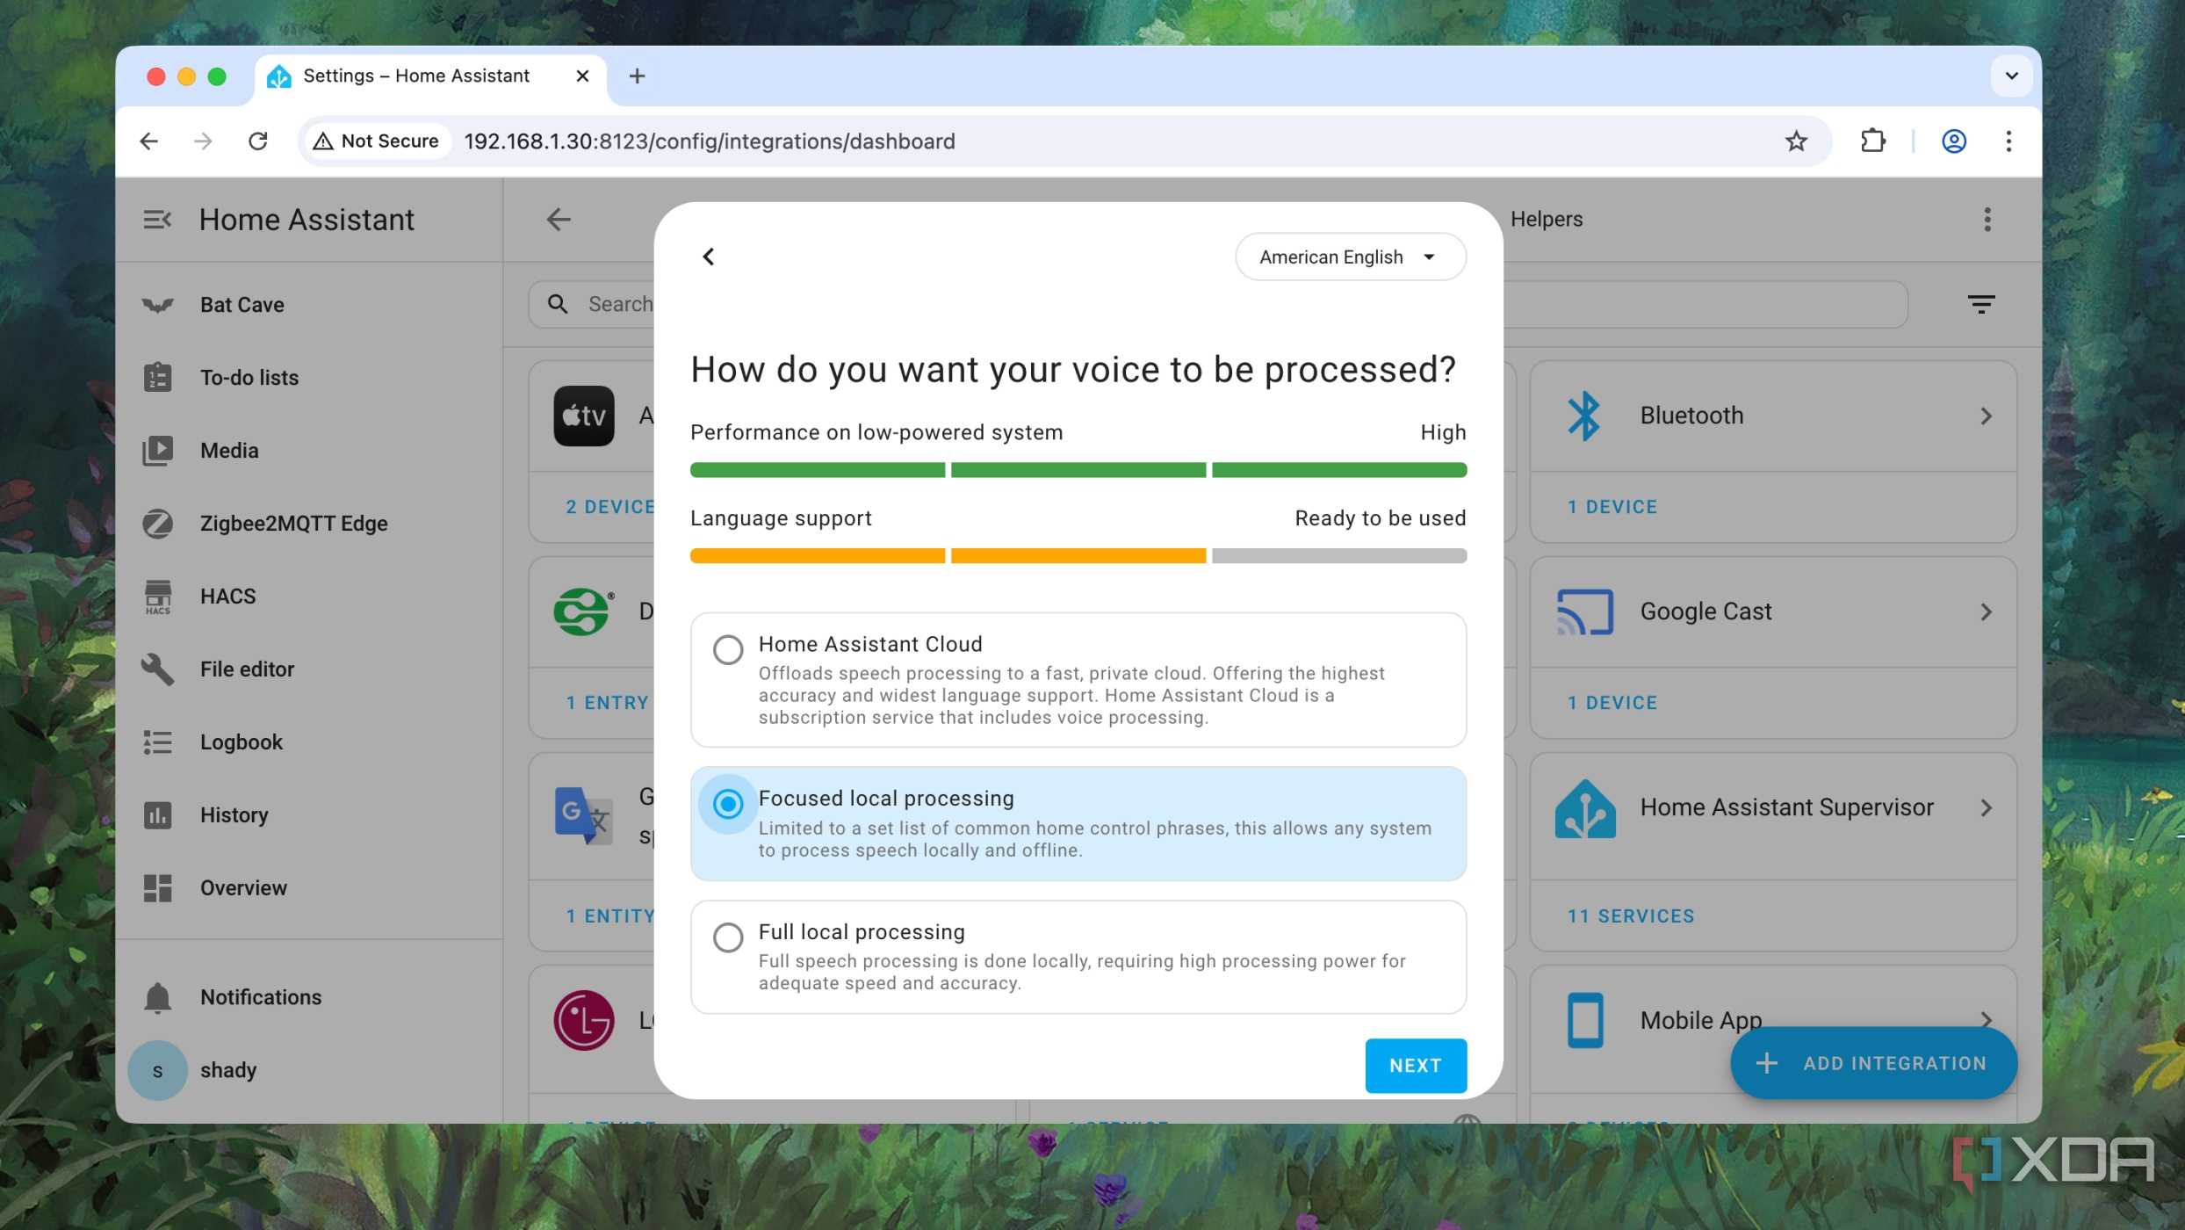Close the Settings browser tab
This screenshot has height=1230, width=2185.
pyautogui.click(x=581, y=76)
